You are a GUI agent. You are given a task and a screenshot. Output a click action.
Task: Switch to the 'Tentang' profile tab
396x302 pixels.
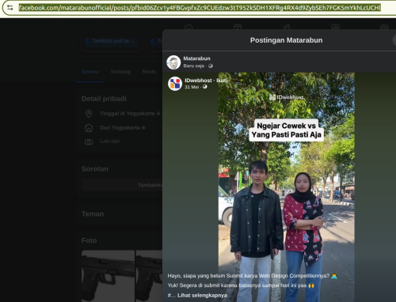[120, 72]
